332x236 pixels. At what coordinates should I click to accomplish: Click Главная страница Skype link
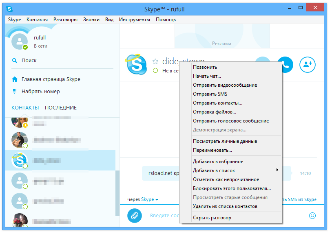[x=51, y=79]
